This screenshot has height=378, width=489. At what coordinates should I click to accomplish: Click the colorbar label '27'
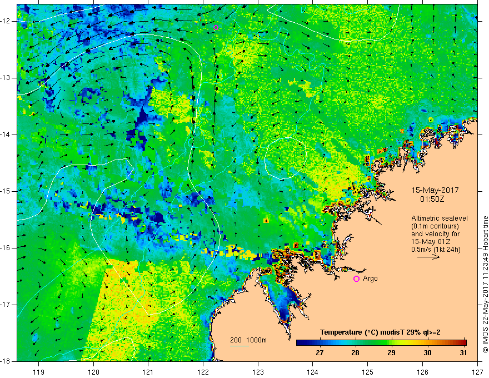320,353
